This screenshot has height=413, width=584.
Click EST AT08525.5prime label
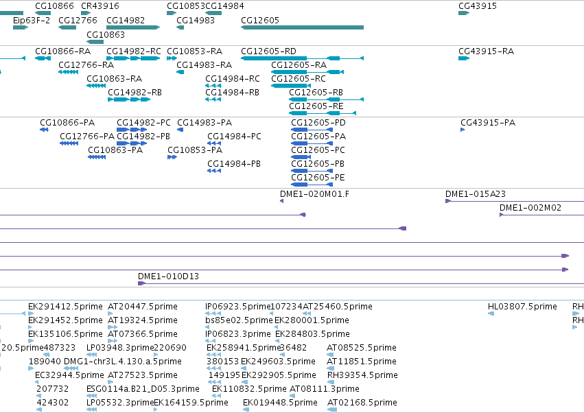point(362,348)
